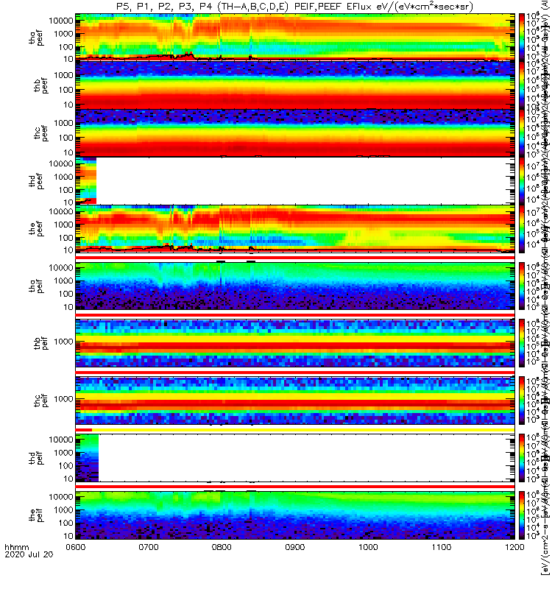Select the thb peif axis label

pyautogui.click(x=40, y=343)
